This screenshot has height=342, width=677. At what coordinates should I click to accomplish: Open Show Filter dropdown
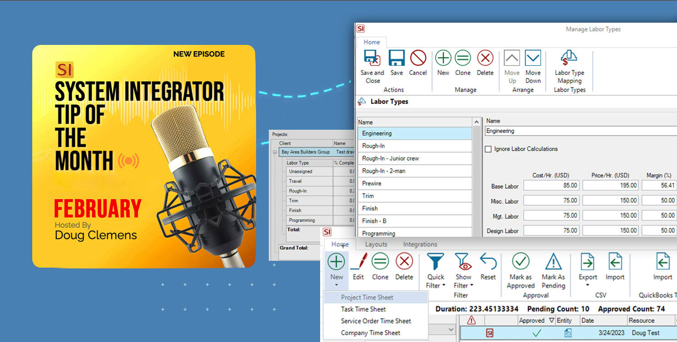(x=471, y=285)
